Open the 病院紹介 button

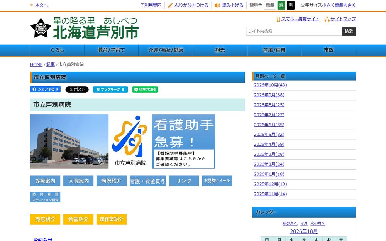pos(112,181)
